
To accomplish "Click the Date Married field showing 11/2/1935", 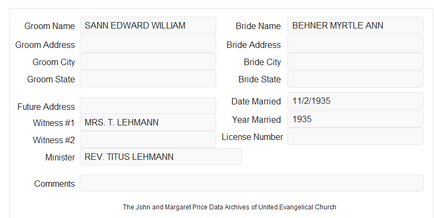I will (355, 101).
